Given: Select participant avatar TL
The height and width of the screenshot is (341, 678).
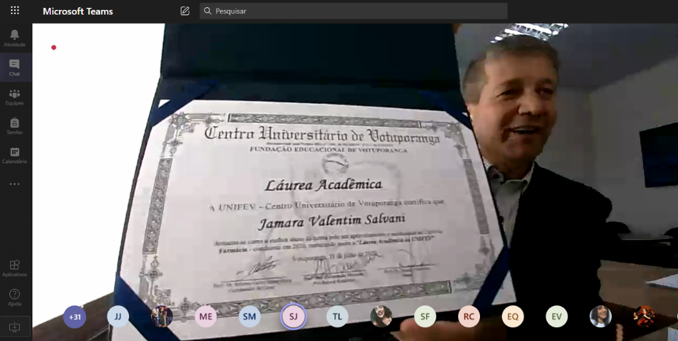Looking at the screenshot, I should 337,317.
